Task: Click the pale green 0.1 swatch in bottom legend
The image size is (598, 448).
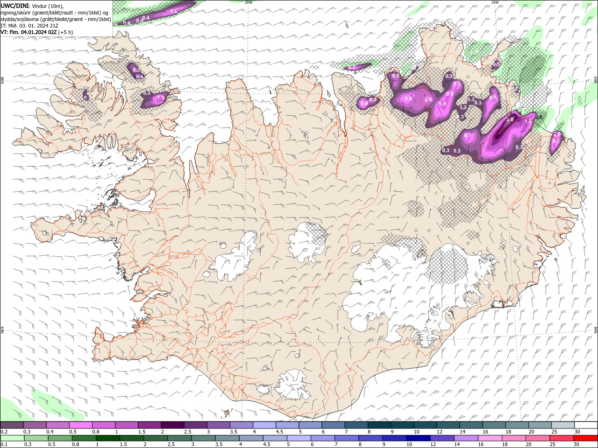Action: [12, 438]
